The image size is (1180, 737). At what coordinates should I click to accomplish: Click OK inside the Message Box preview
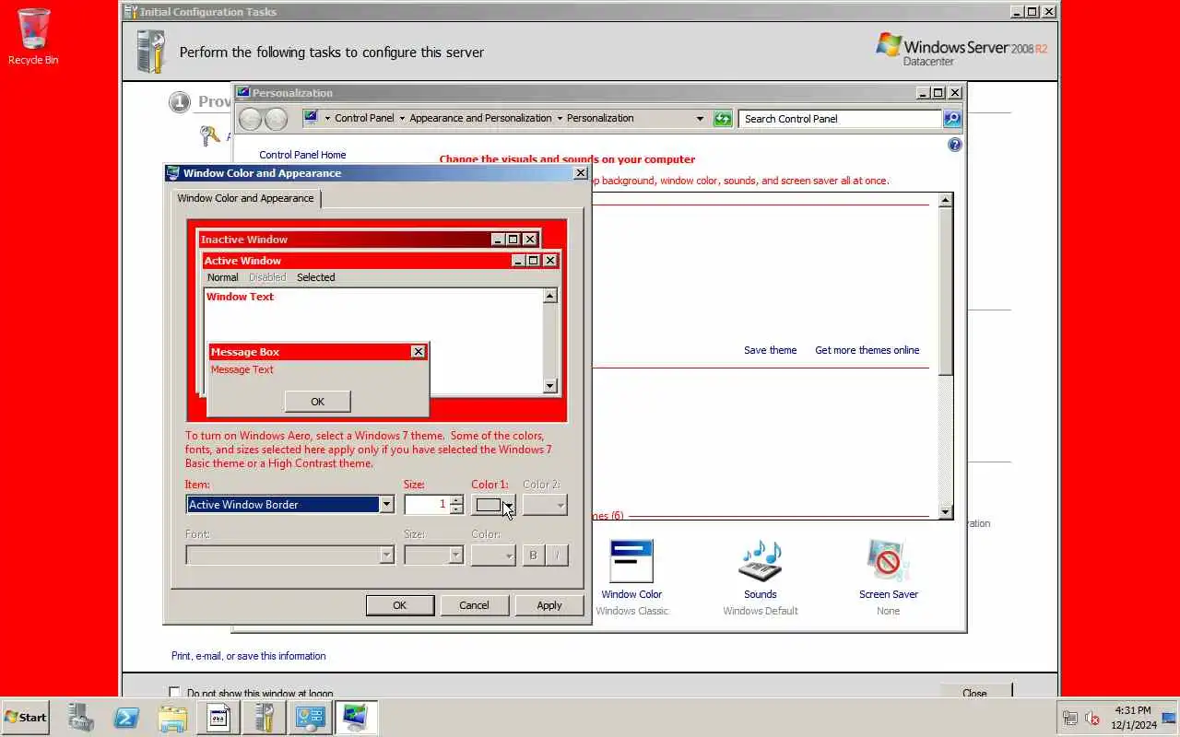[318, 402]
